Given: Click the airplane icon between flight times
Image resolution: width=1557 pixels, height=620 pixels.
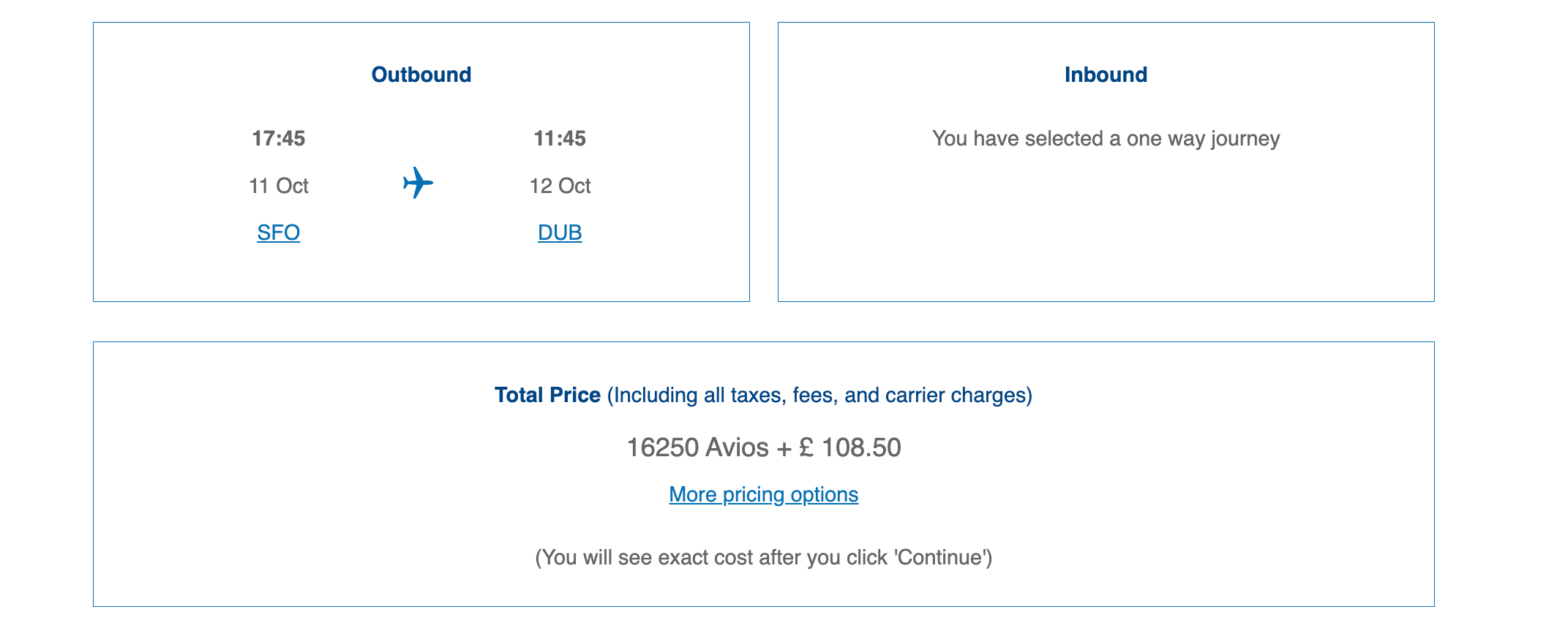Looking at the screenshot, I should pos(418,183).
